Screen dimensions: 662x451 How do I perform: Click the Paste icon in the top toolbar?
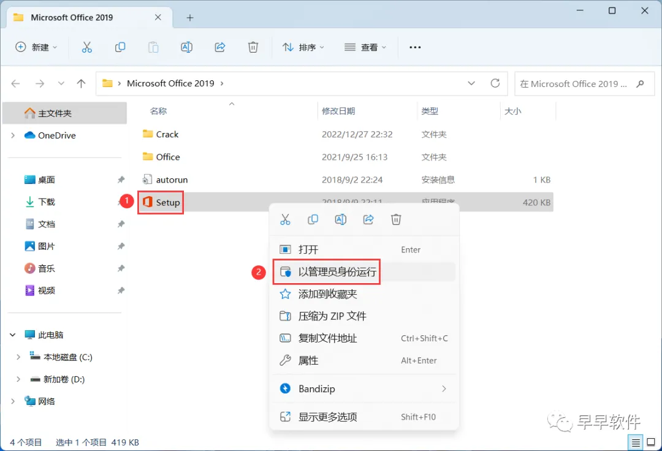click(x=153, y=47)
